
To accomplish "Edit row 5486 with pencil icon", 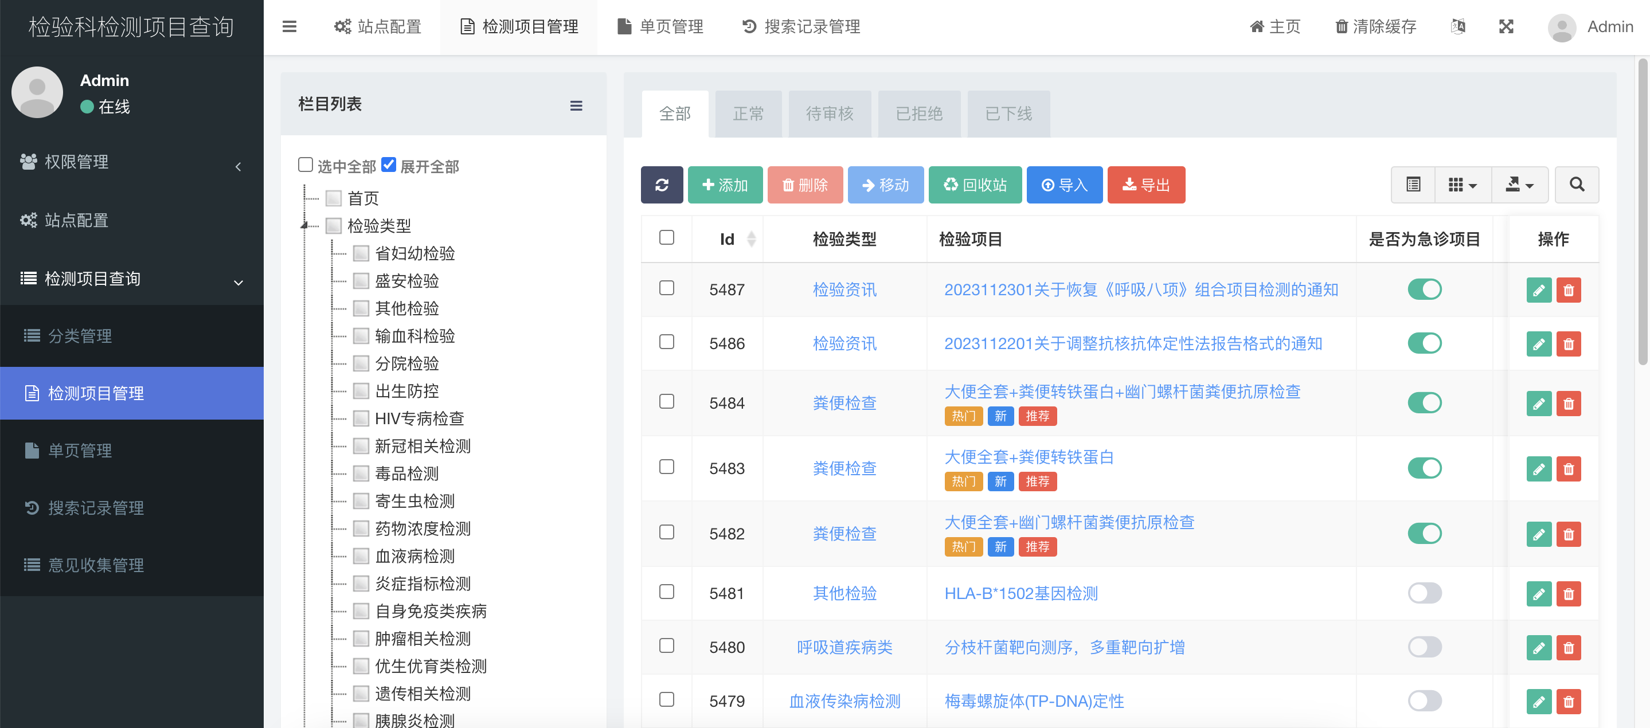I will pyautogui.click(x=1539, y=344).
